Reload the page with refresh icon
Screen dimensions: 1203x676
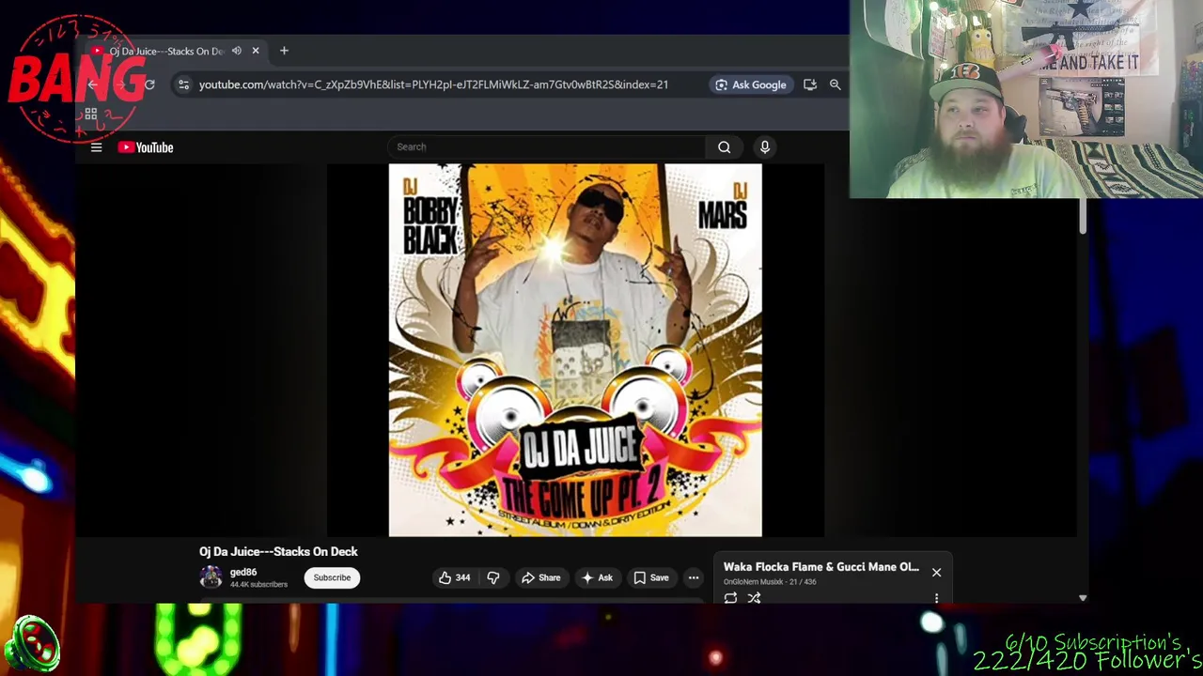coord(149,84)
